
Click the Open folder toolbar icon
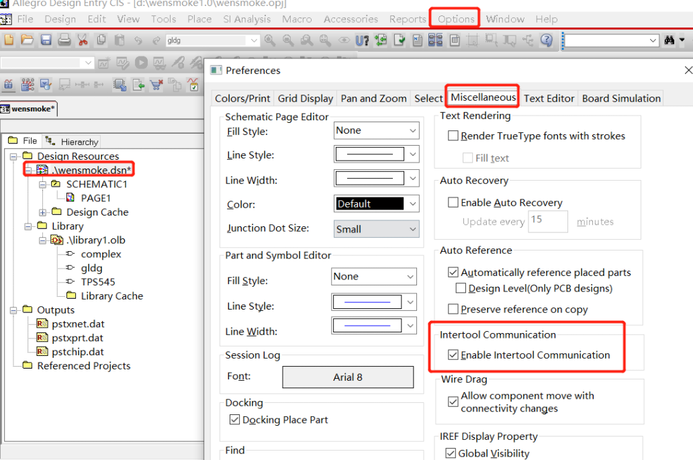[x=27, y=40]
